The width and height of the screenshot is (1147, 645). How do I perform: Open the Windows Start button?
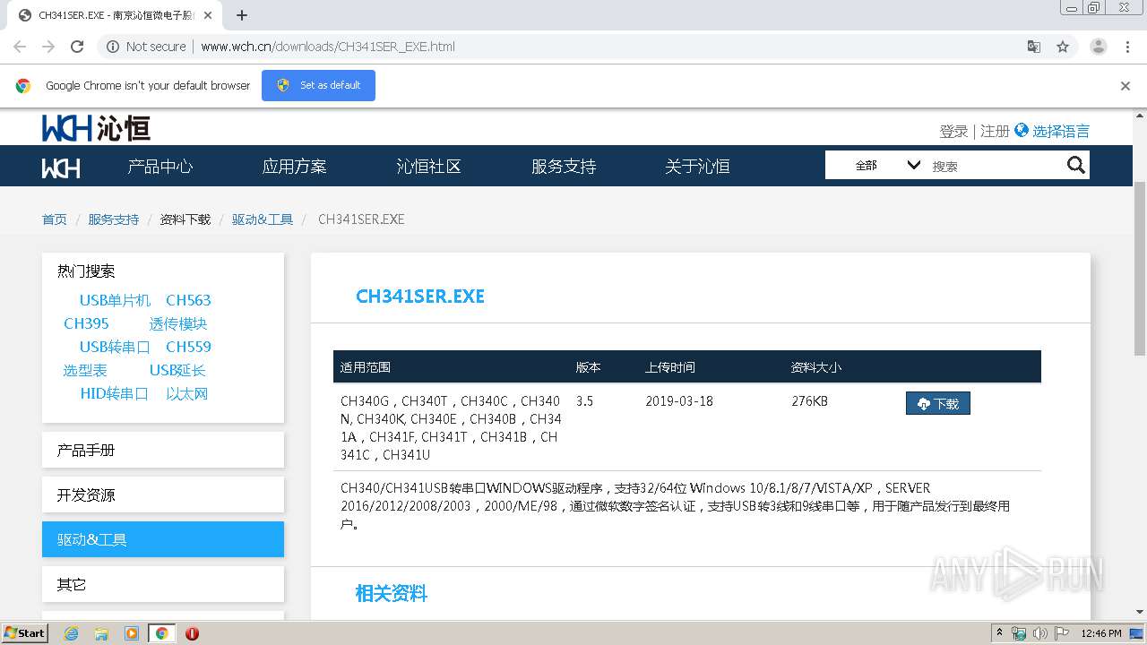coord(25,632)
